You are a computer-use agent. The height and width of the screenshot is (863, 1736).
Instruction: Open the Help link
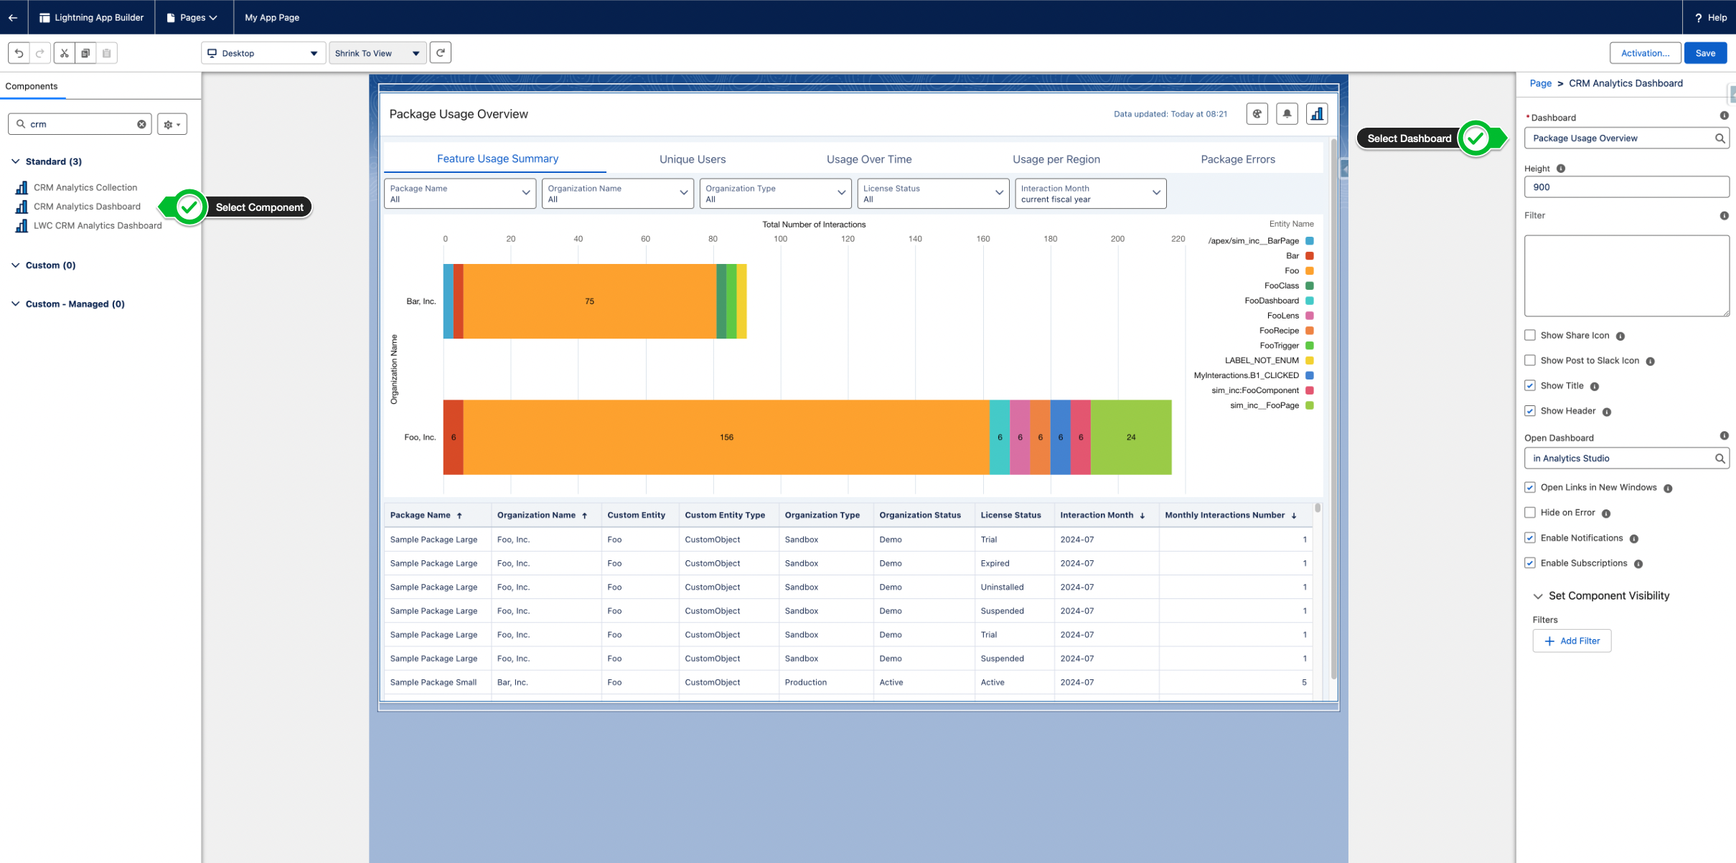(1710, 17)
